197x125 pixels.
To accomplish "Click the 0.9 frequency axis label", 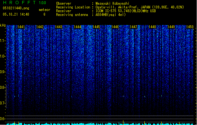I will 3,72.
